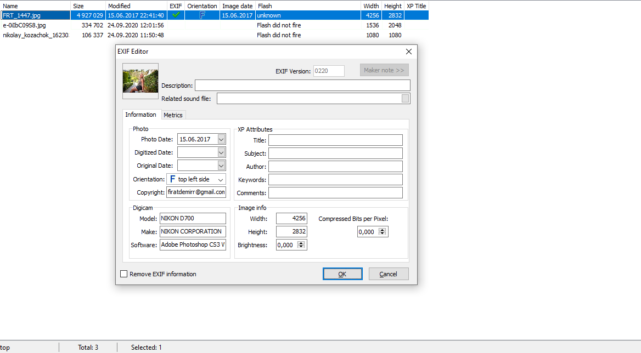The height and width of the screenshot is (353, 641).
Task: Select file e-0iIbC09S8.jpg in the list
Action: pyautogui.click(x=24, y=25)
